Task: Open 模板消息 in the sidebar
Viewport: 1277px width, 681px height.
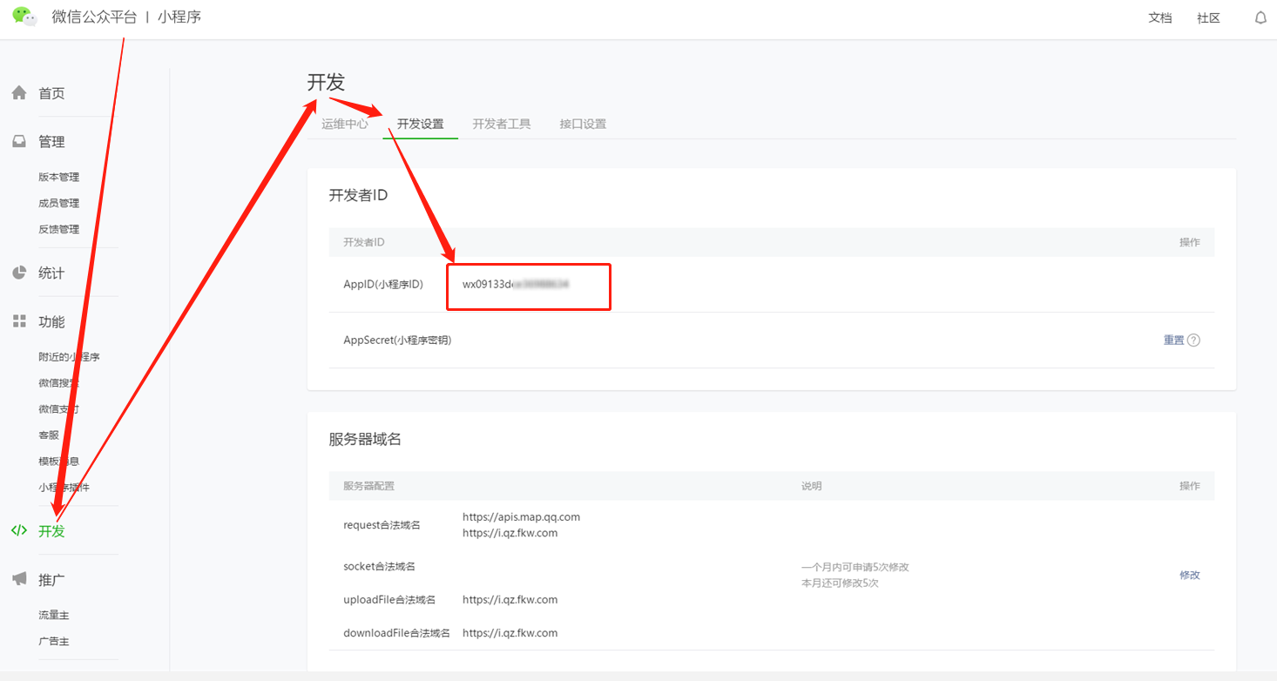Action: 59,462
